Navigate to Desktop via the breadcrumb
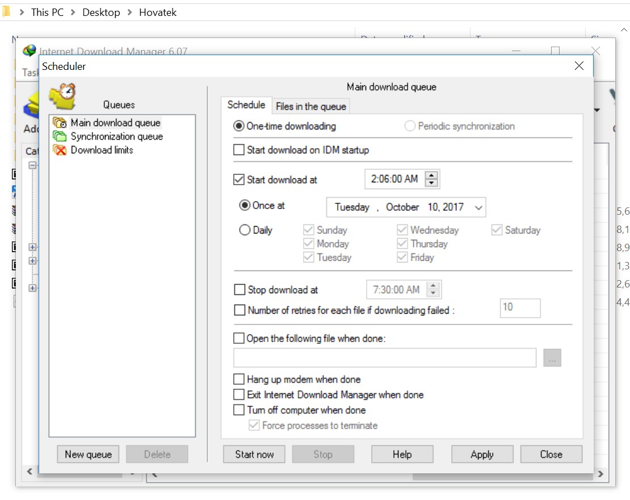 pos(101,11)
